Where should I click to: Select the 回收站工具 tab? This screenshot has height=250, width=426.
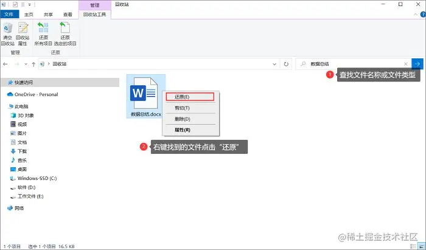[x=94, y=15]
